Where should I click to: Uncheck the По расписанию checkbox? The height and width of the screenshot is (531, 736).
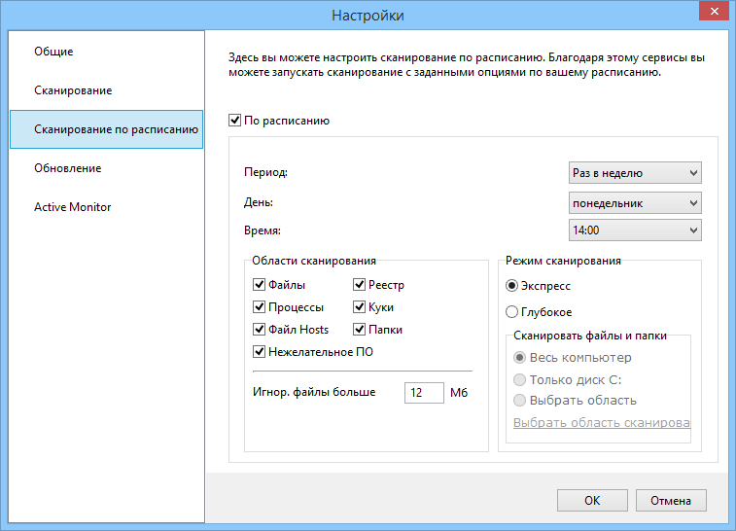click(233, 122)
